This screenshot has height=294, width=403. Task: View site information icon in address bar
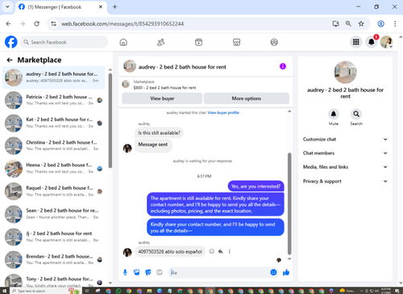(x=54, y=23)
